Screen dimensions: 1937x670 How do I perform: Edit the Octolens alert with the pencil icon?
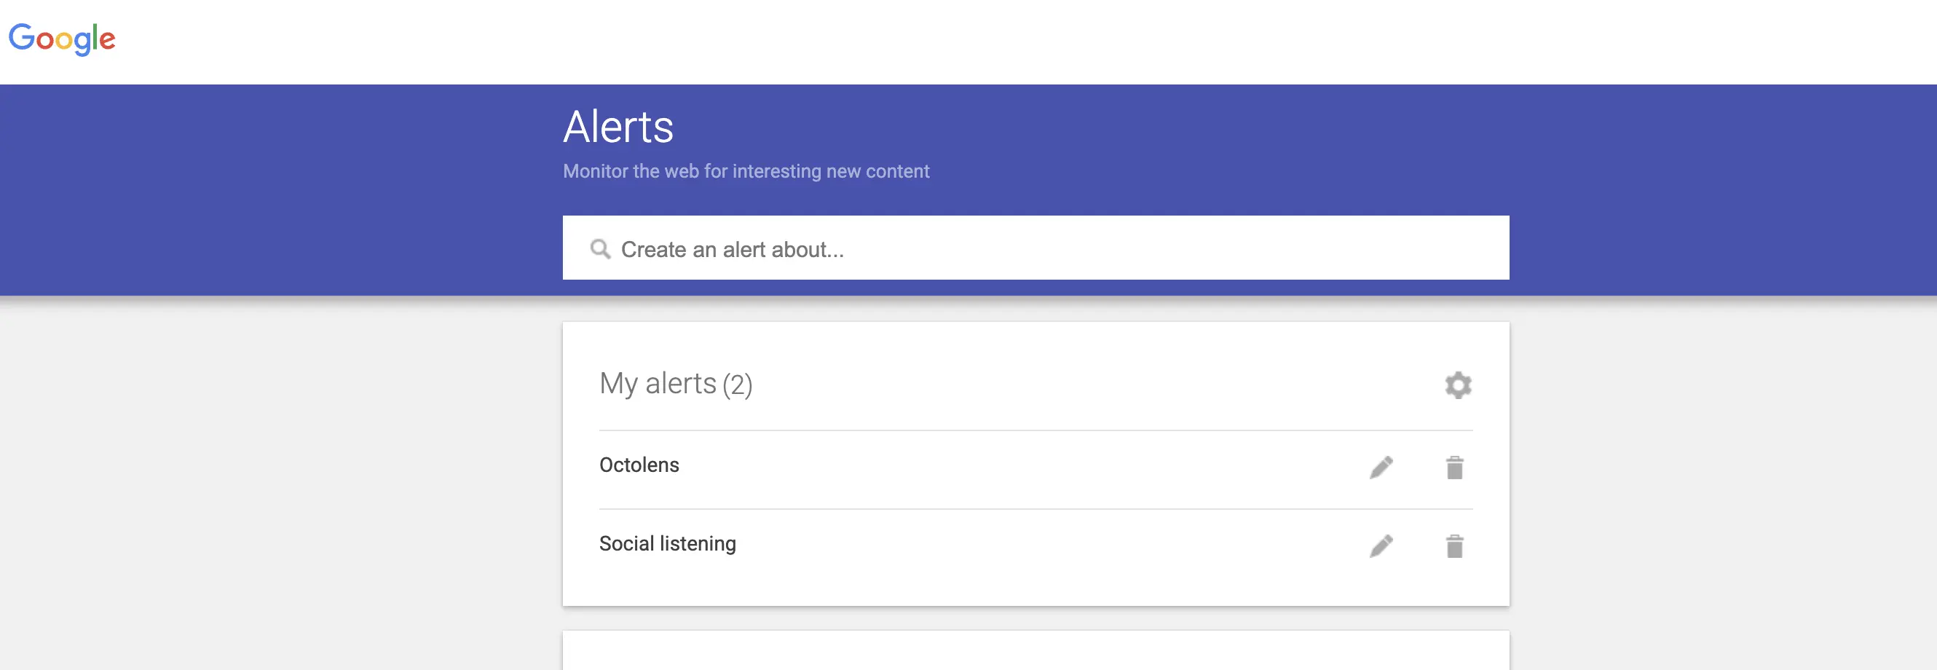1382,466
